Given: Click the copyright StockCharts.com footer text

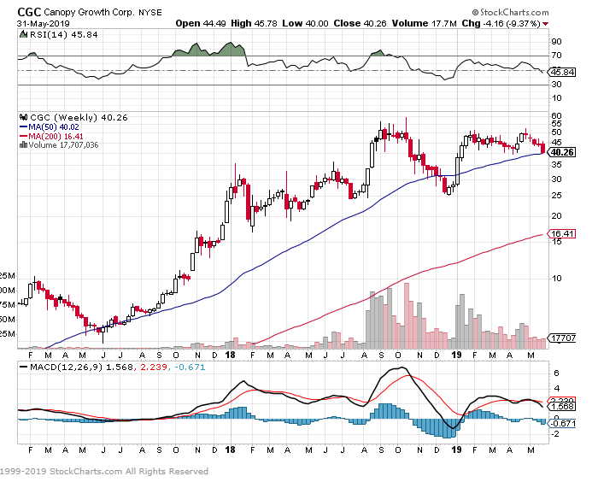Looking at the screenshot, I should pos(104,471).
